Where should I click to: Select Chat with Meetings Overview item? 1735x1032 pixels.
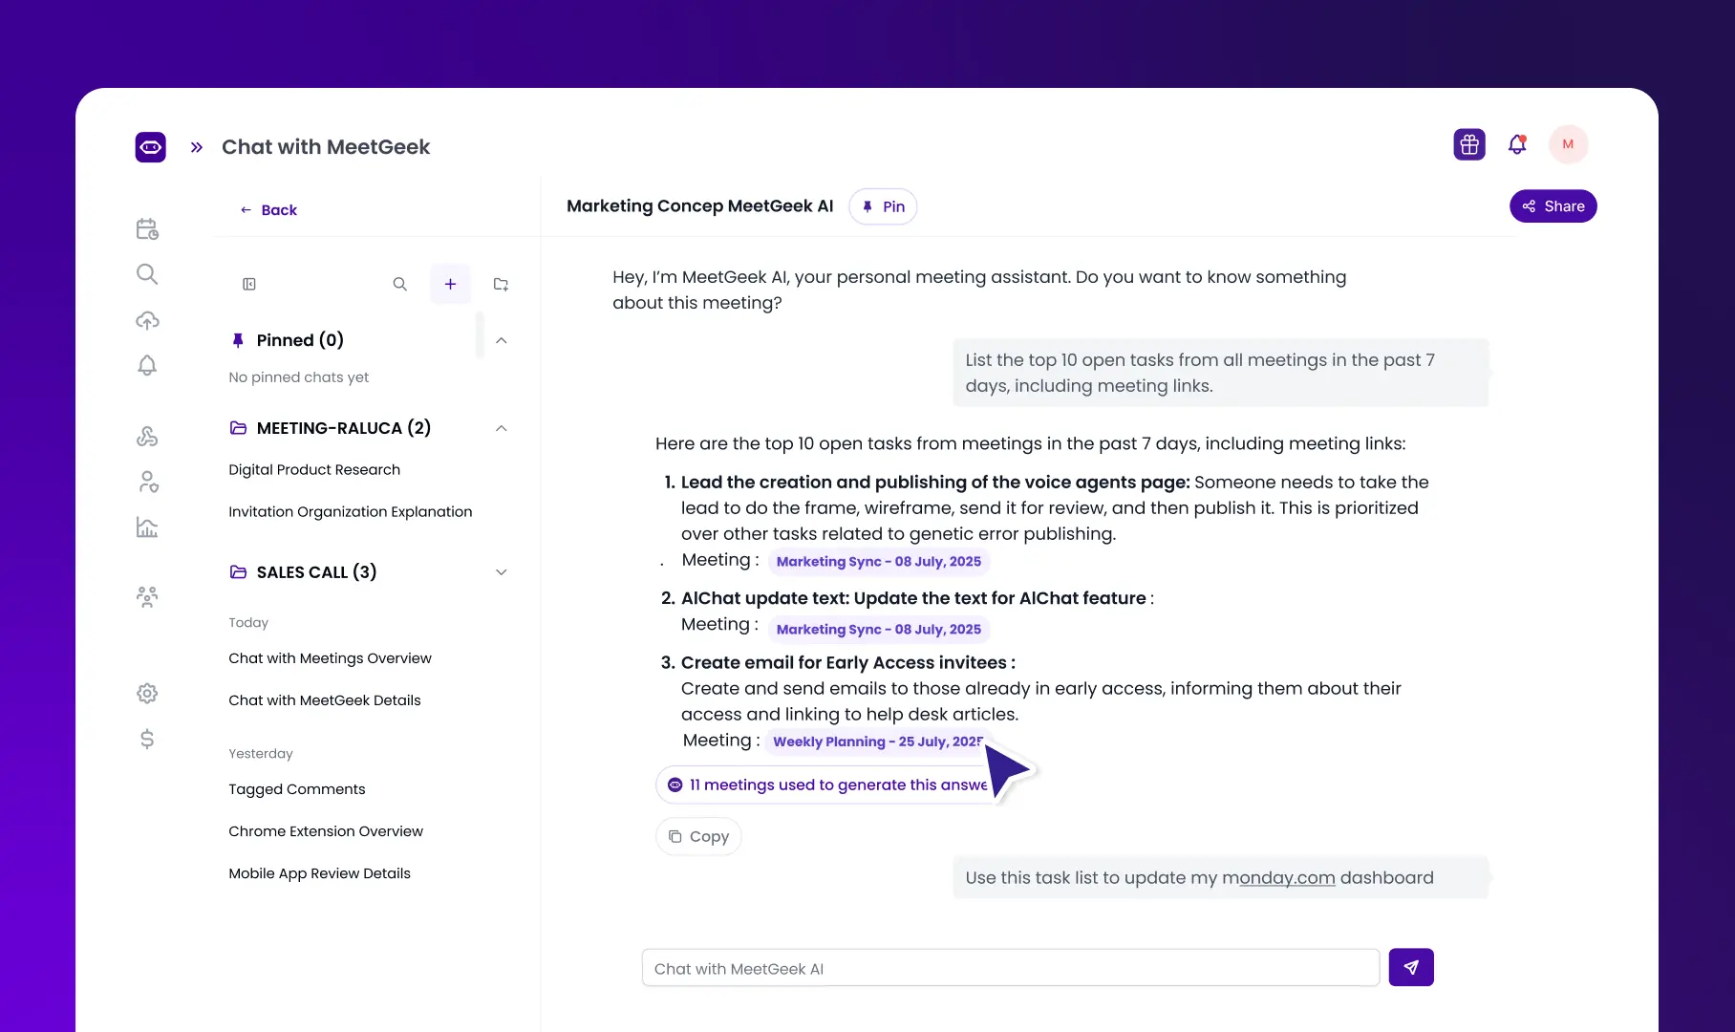pyautogui.click(x=330, y=658)
